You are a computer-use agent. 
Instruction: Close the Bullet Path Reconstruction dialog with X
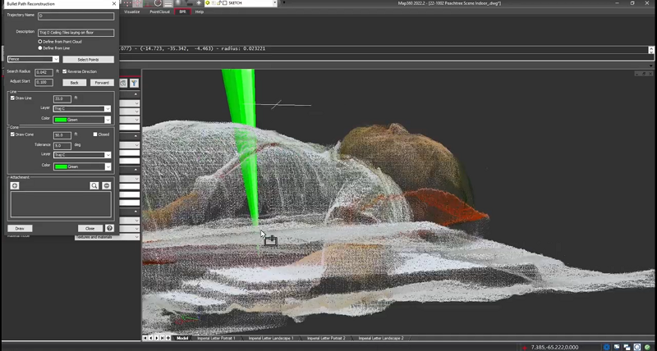click(114, 4)
